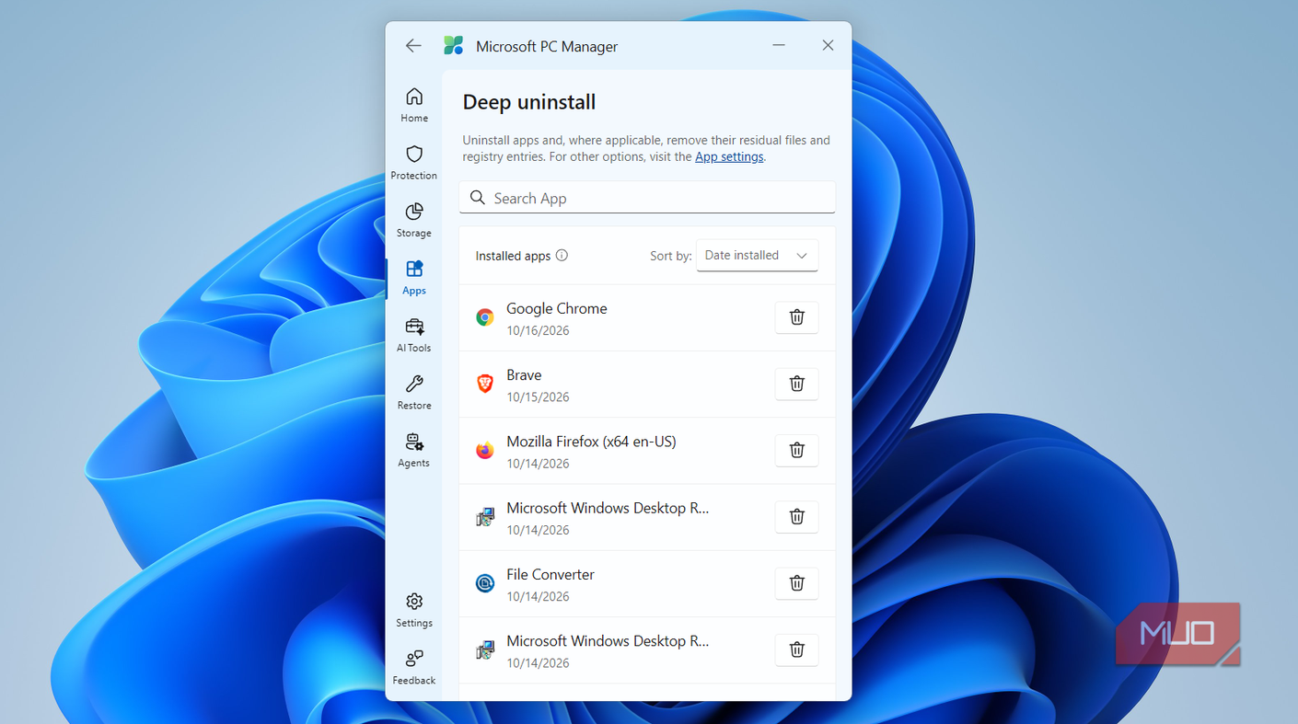
Task: Close the Microsoft PC Manager window
Action: tap(828, 45)
